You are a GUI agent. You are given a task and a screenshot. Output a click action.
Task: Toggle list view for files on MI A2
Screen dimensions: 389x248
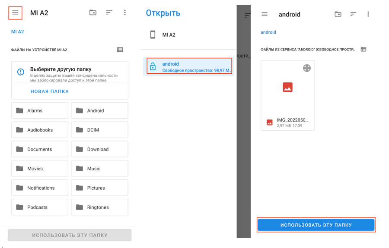pyautogui.click(x=120, y=50)
